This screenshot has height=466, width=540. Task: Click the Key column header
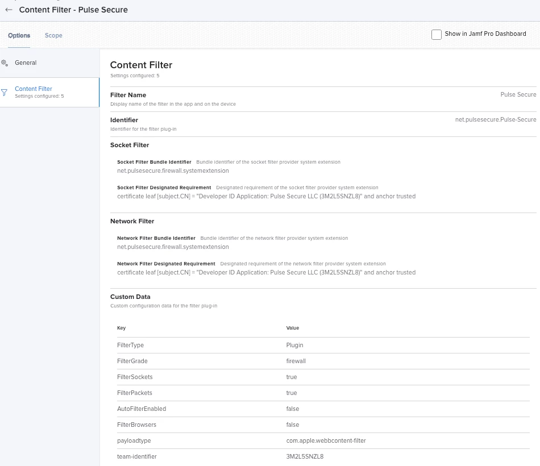[x=121, y=328]
